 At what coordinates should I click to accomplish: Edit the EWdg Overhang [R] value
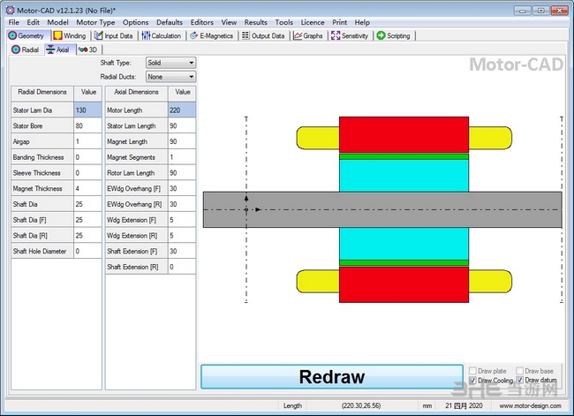click(x=182, y=204)
